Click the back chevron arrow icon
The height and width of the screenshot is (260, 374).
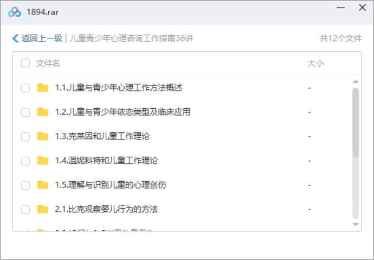[x=15, y=38]
